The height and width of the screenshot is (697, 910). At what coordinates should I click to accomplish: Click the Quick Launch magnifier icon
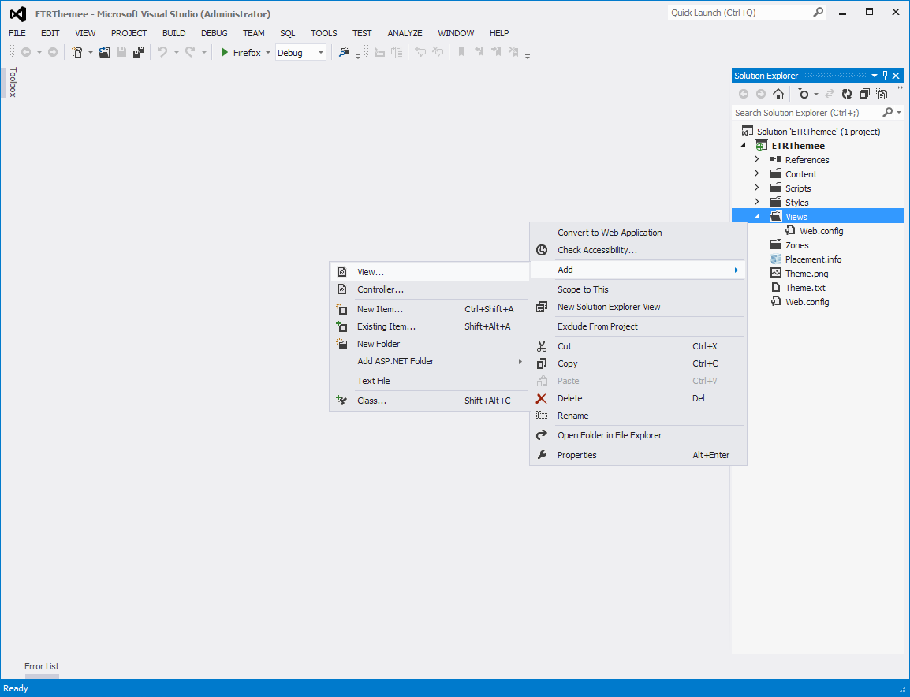tap(819, 12)
